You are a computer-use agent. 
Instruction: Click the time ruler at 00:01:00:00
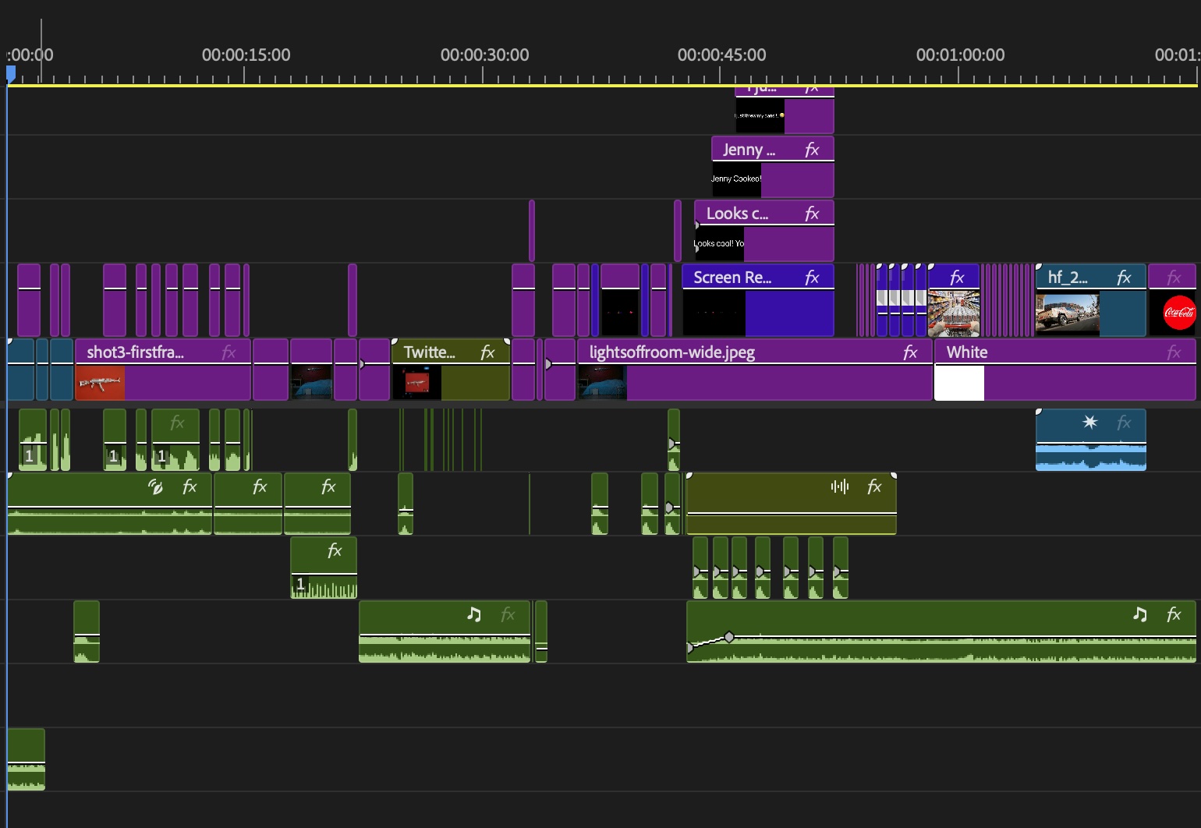[x=959, y=76]
